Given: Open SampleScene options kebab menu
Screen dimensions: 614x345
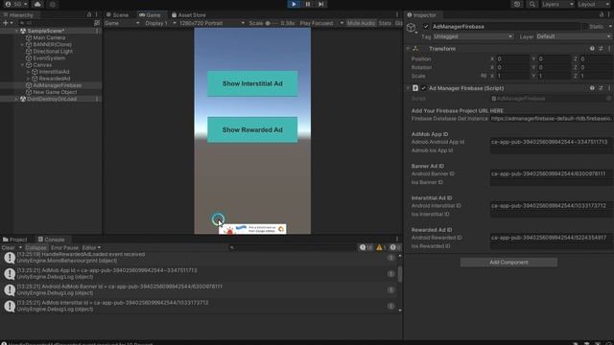Looking at the screenshot, I should 97,31.
